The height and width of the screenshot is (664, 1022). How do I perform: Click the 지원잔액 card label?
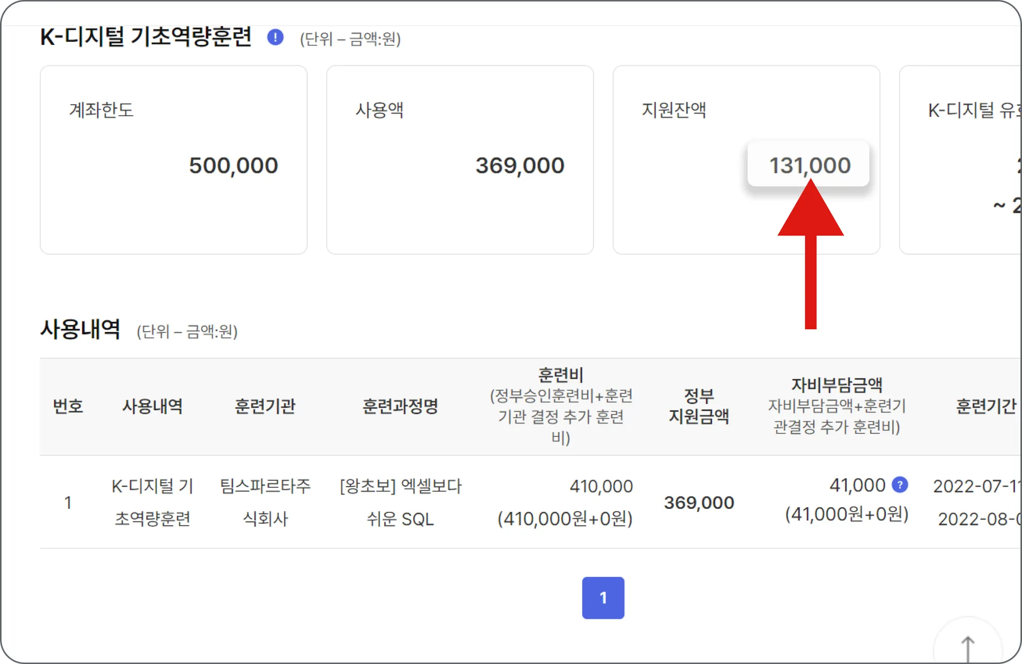tap(674, 110)
